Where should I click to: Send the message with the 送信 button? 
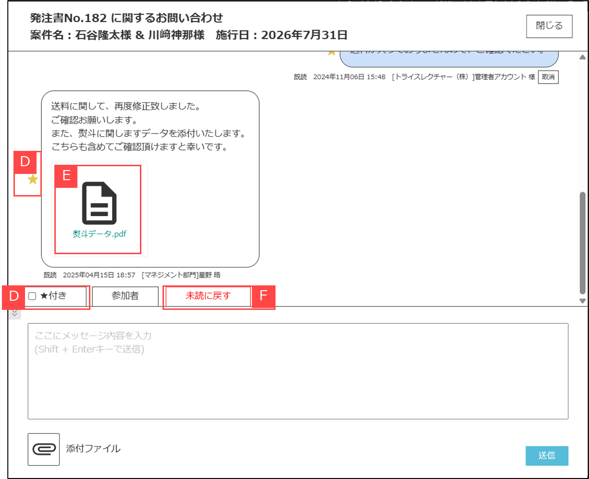coord(547,455)
